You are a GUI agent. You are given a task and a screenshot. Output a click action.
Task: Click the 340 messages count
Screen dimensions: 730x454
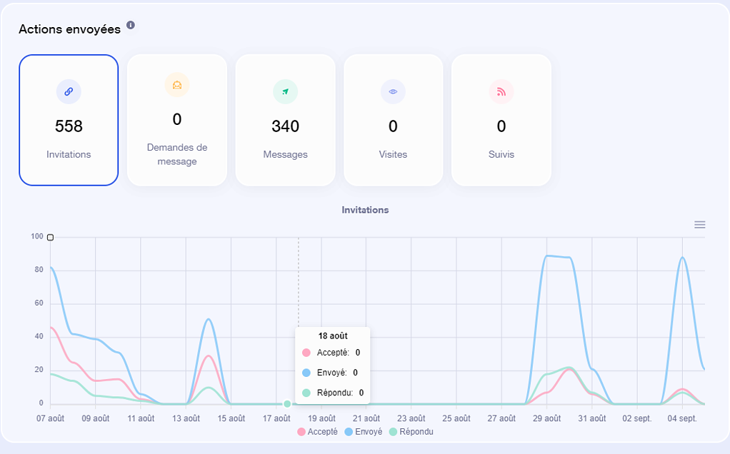pyautogui.click(x=286, y=126)
